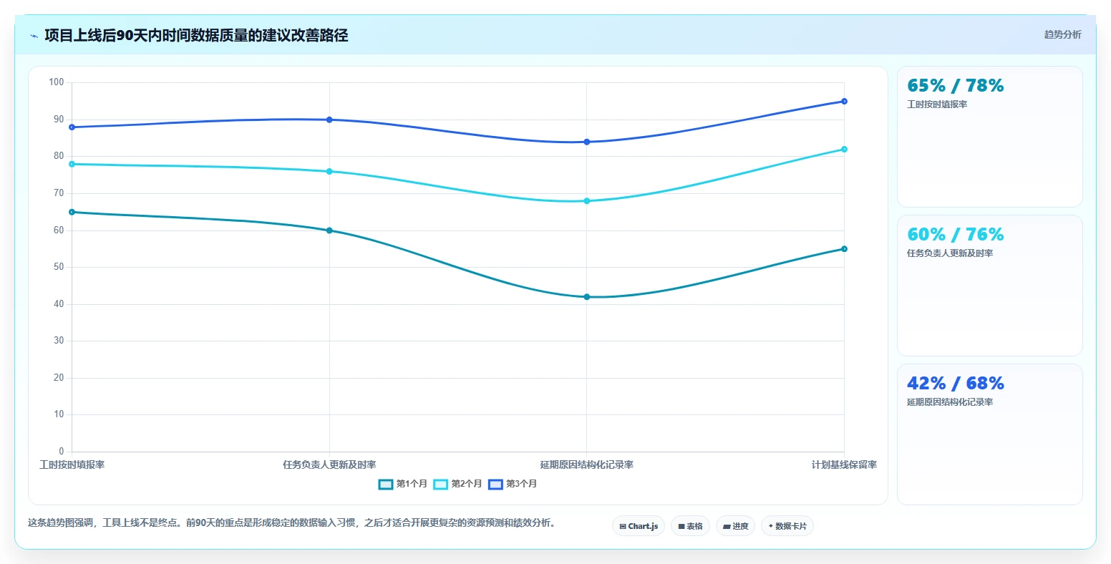The width and height of the screenshot is (1111, 564).
Task: Click the title 项目上线后90天内时间数据质量的建议改善路径
Action: tap(196, 36)
